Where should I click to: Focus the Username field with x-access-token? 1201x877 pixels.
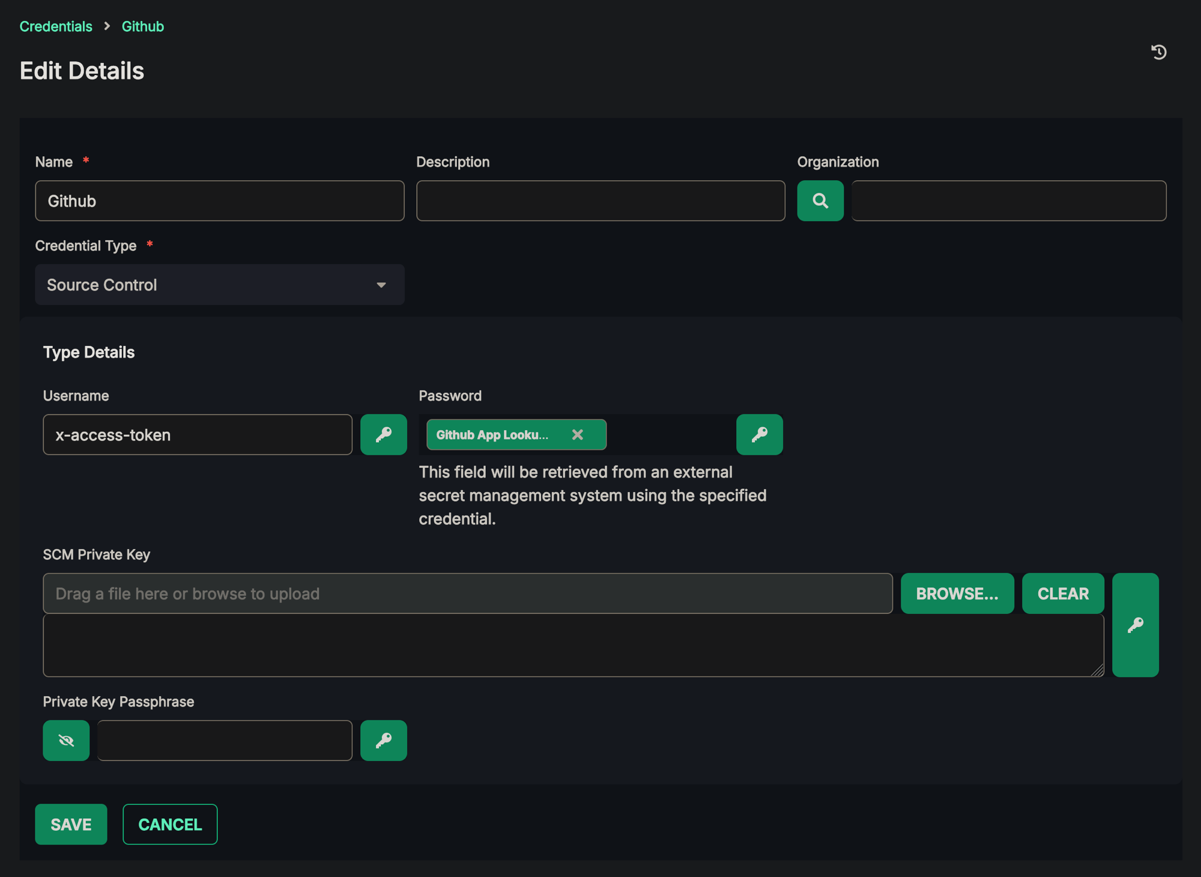tap(198, 434)
